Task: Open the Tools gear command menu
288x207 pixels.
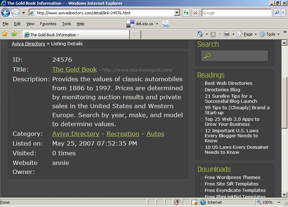Action: point(269,34)
